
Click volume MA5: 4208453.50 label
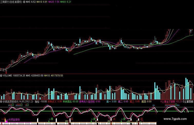pyautogui.click(x=35, y=75)
